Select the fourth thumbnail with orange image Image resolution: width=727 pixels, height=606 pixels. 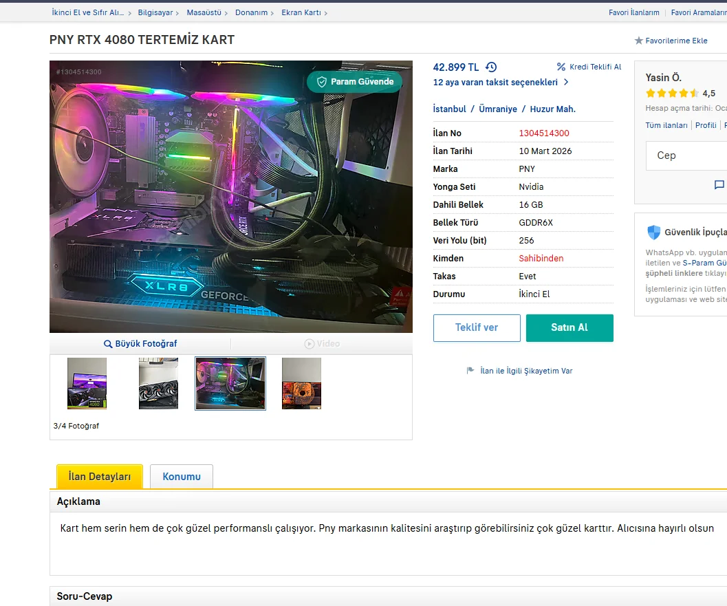point(301,383)
